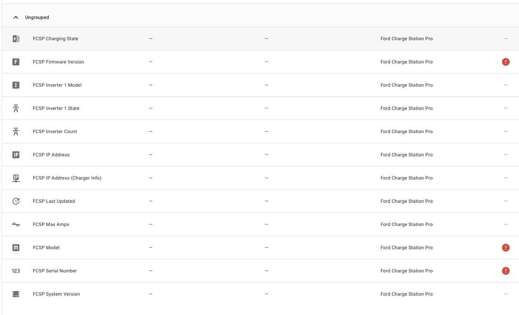Image resolution: width=519 pixels, height=315 pixels.
Task: Click the FCSP Inverter 1 State figure icon
Action: click(x=16, y=108)
